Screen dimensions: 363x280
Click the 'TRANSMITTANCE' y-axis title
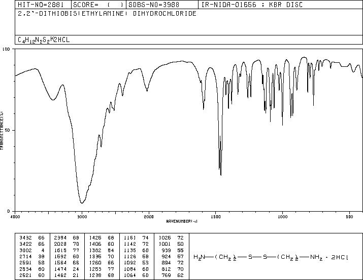pyautogui.click(x=2, y=131)
